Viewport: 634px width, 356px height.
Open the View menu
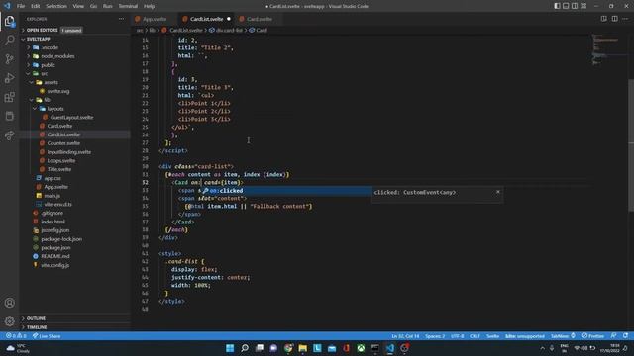(78, 6)
